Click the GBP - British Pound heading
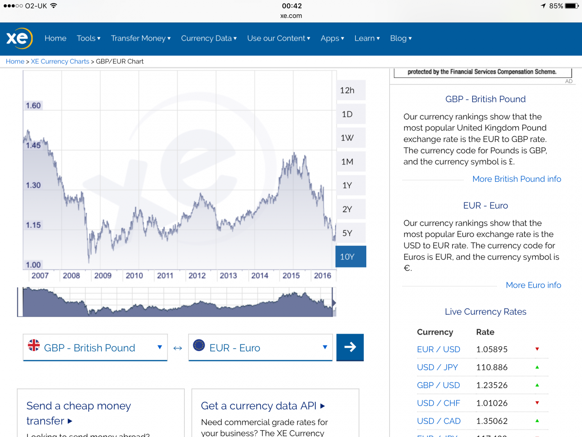Screen dimensions: 582x437 click(x=485, y=99)
